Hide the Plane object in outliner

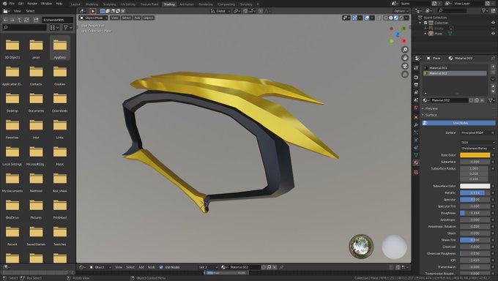pyautogui.click(x=493, y=34)
